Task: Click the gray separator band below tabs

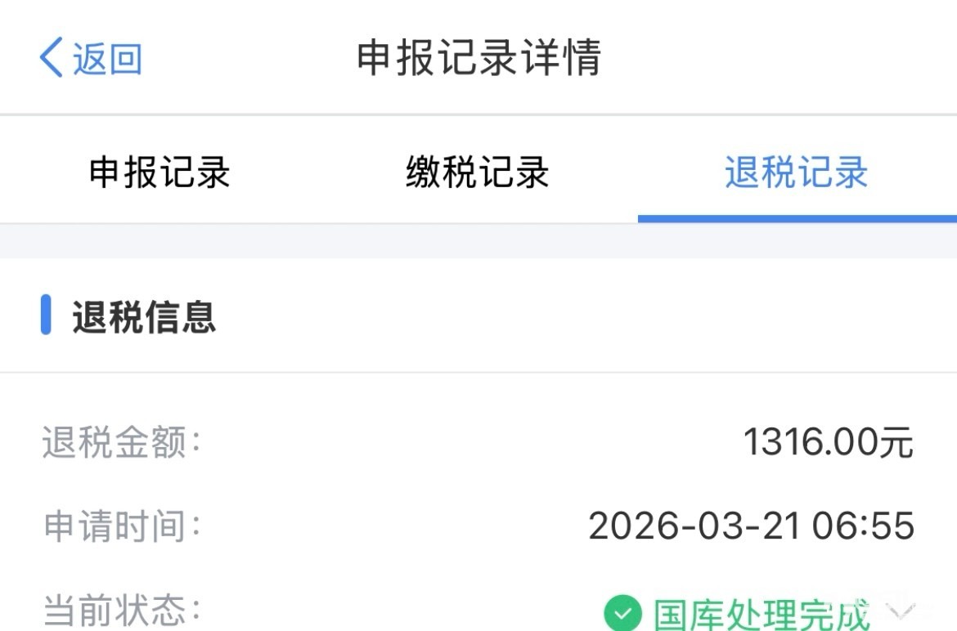Action: click(x=478, y=241)
